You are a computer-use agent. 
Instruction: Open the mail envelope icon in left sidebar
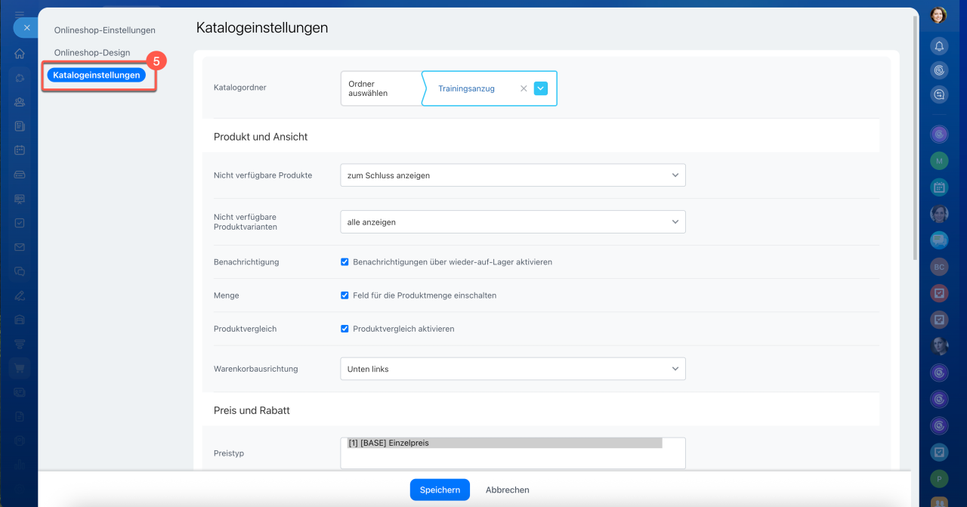pos(20,247)
